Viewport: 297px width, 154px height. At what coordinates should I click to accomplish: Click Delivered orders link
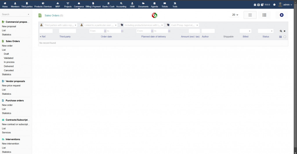tap(9, 66)
